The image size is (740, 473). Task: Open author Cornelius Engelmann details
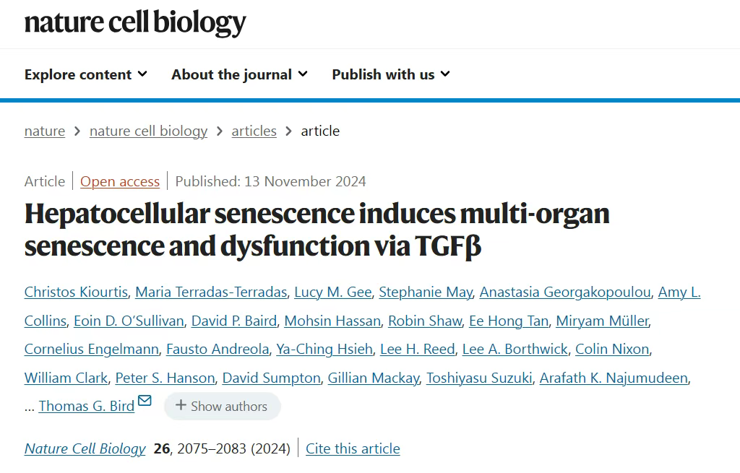pos(91,349)
